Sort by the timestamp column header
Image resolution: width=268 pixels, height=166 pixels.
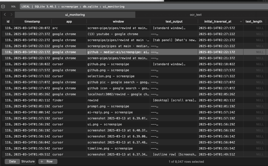tap(32, 21)
